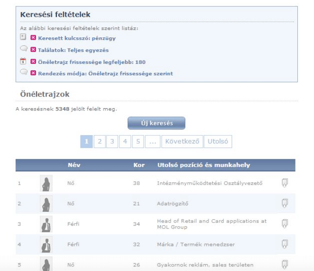The image size is (314, 271).
Task: Sort by the 'Kor' column header
Action: tap(139, 165)
